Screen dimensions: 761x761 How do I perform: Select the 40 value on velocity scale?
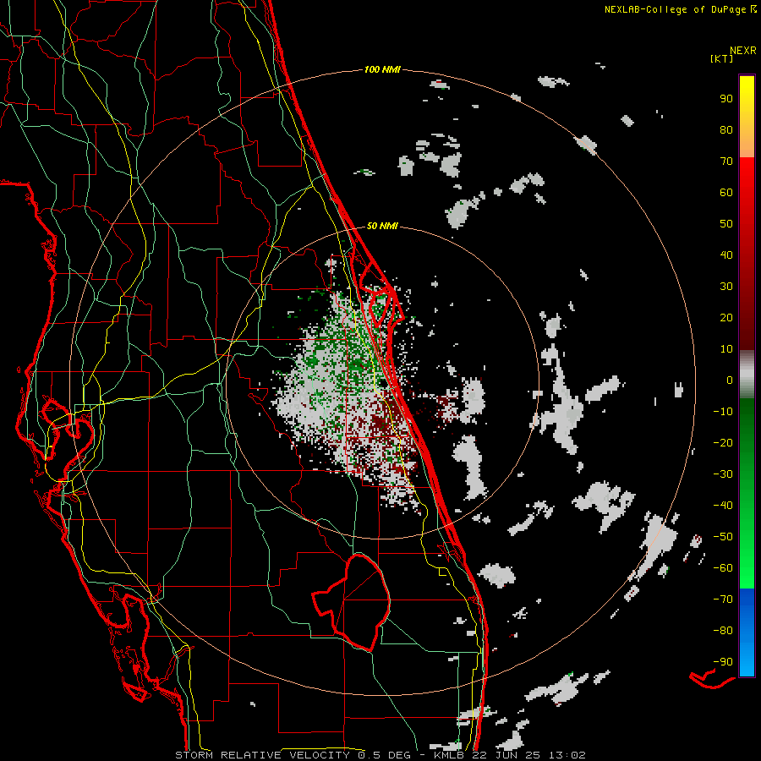[x=726, y=255]
